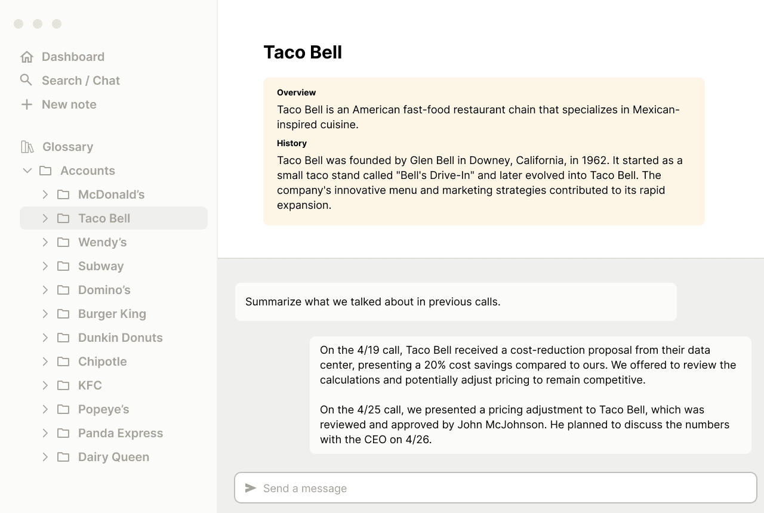Click the Dashboard home icon
This screenshot has width=764, height=513.
(x=27, y=57)
